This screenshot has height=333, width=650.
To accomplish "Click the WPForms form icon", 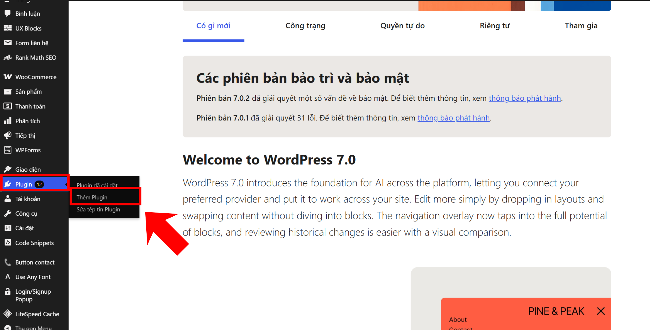I will (x=8, y=150).
